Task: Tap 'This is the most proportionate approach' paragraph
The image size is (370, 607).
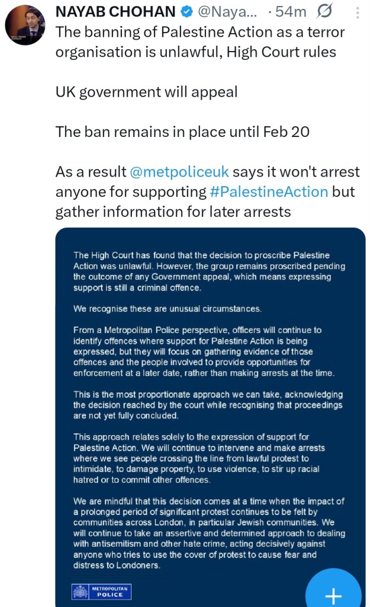Action: [207, 405]
